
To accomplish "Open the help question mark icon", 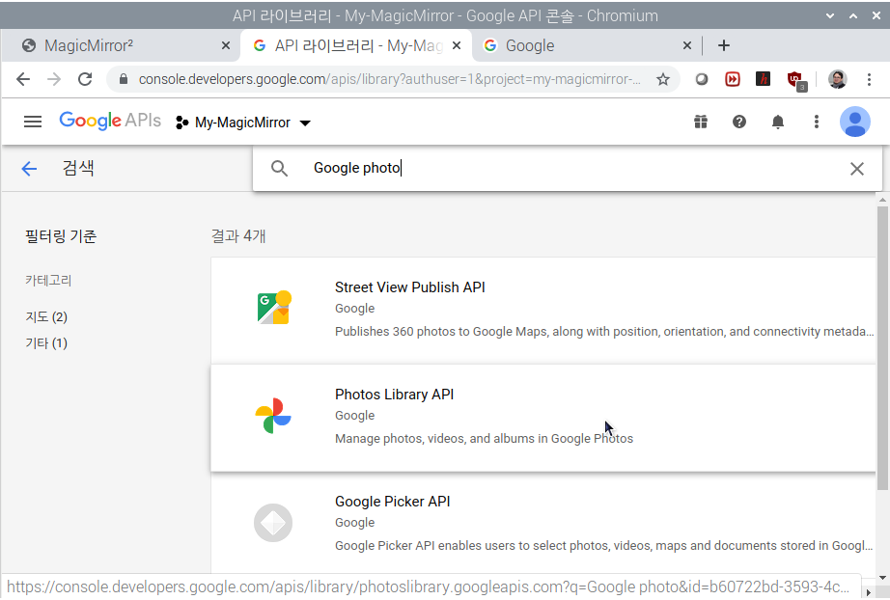I will tap(739, 122).
